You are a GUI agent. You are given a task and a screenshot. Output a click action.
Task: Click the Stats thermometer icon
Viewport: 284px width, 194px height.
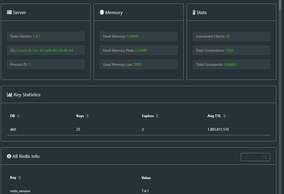(194, 13)
